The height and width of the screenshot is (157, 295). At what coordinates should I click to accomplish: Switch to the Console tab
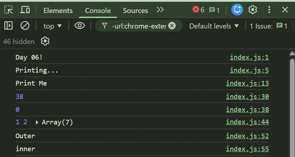pyautogui.click(x=98, y=10)
